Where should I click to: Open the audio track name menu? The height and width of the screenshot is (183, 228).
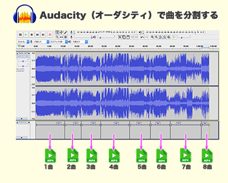(x=24, y=53)
